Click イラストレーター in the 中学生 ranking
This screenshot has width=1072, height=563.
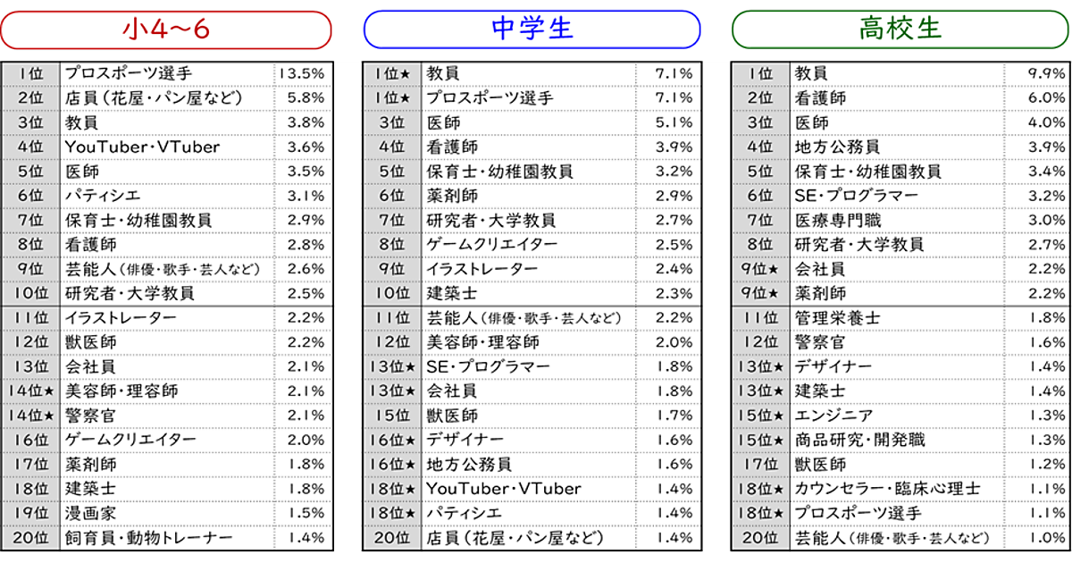click(x=482, y=269)
